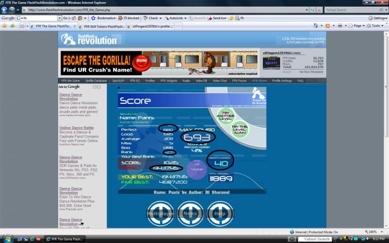Switch to the FFR Skill Tokens tab
This screenshot has width=389, height=243.
[x=102, y=26]
